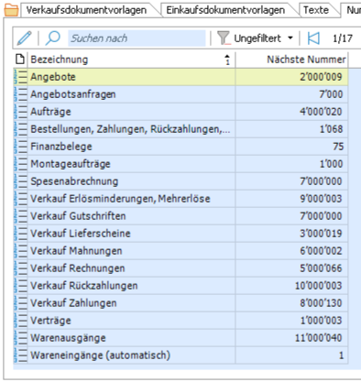
Task: Click numbering icon of Verkauf Rückzahlungen row
Action: 20,286
